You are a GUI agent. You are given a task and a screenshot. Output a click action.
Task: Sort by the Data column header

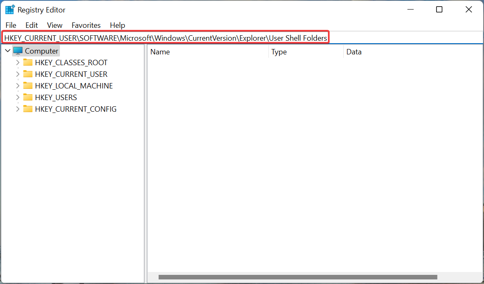pyautogui.click(x=413, y=52)
